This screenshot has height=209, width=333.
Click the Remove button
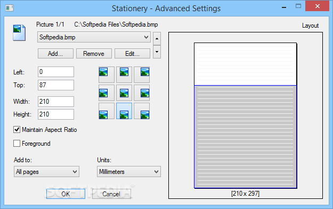[94, 53]
